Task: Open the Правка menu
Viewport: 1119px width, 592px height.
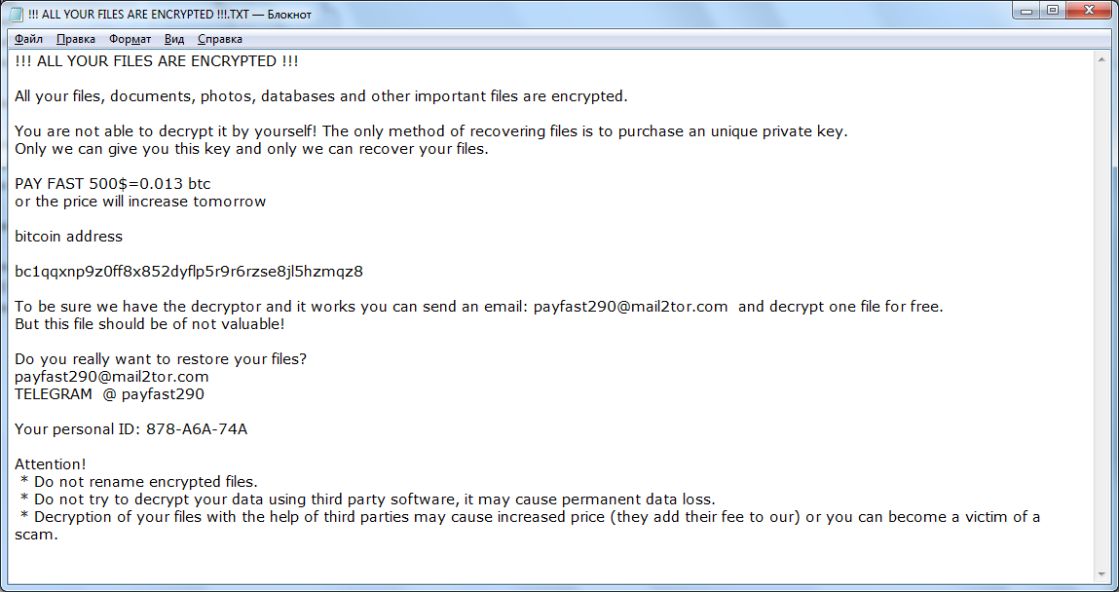Action: (x=75, y=39)
